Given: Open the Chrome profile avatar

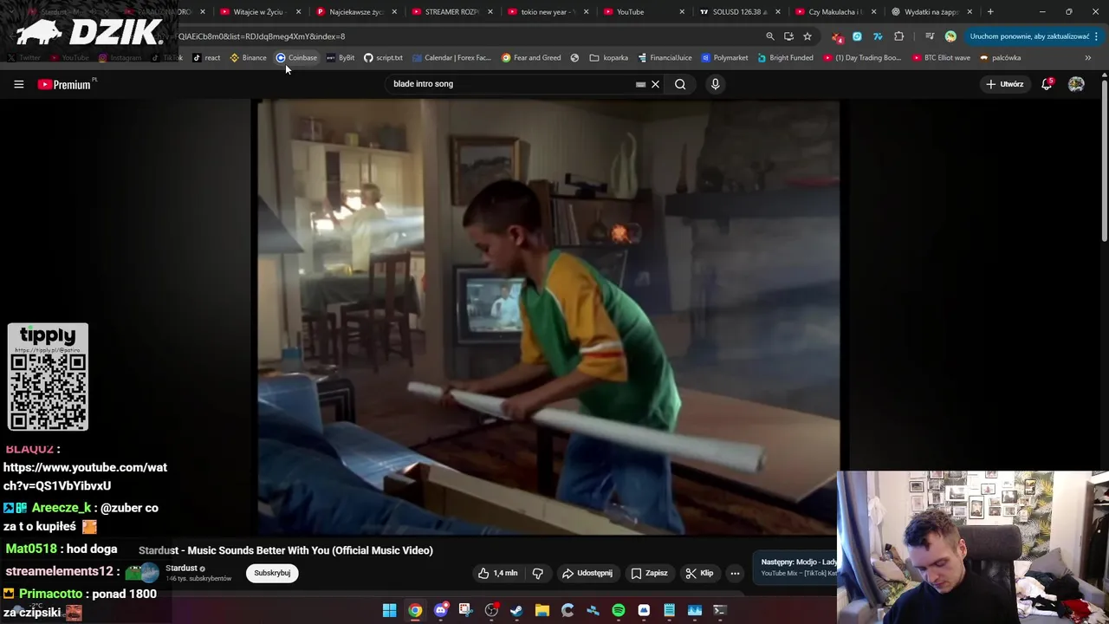Looking at the screenshot, I should pos(950,36).
